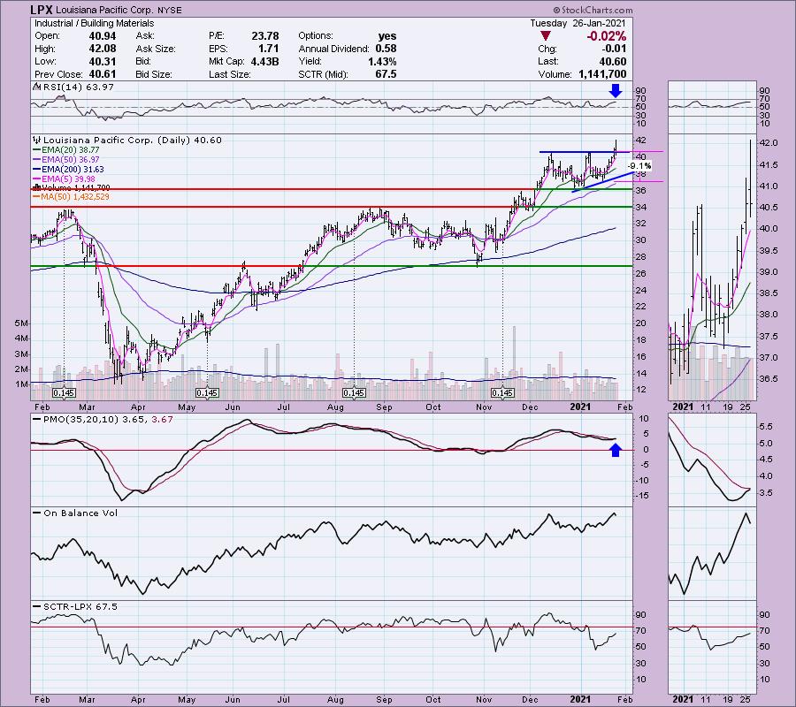Click the "Louisiana Pacific Corp." title in the header
Viewport: 796px width, 707px height.
104,10
